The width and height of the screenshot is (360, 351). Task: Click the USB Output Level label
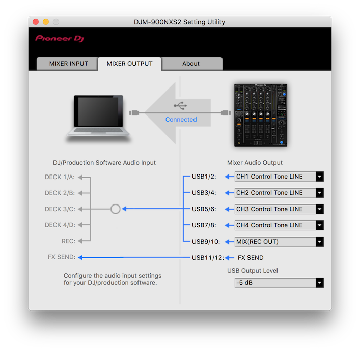(253, 271)
